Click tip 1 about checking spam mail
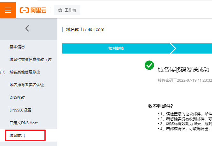Image resolution: width=212 pixels, height=146 pixels. (x=185, y=114)
